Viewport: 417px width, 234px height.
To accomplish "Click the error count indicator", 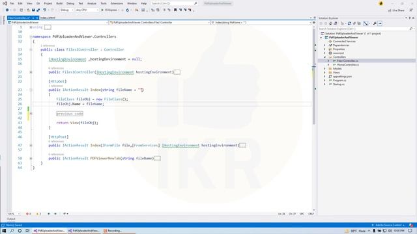I will click(x=28, y=214).
